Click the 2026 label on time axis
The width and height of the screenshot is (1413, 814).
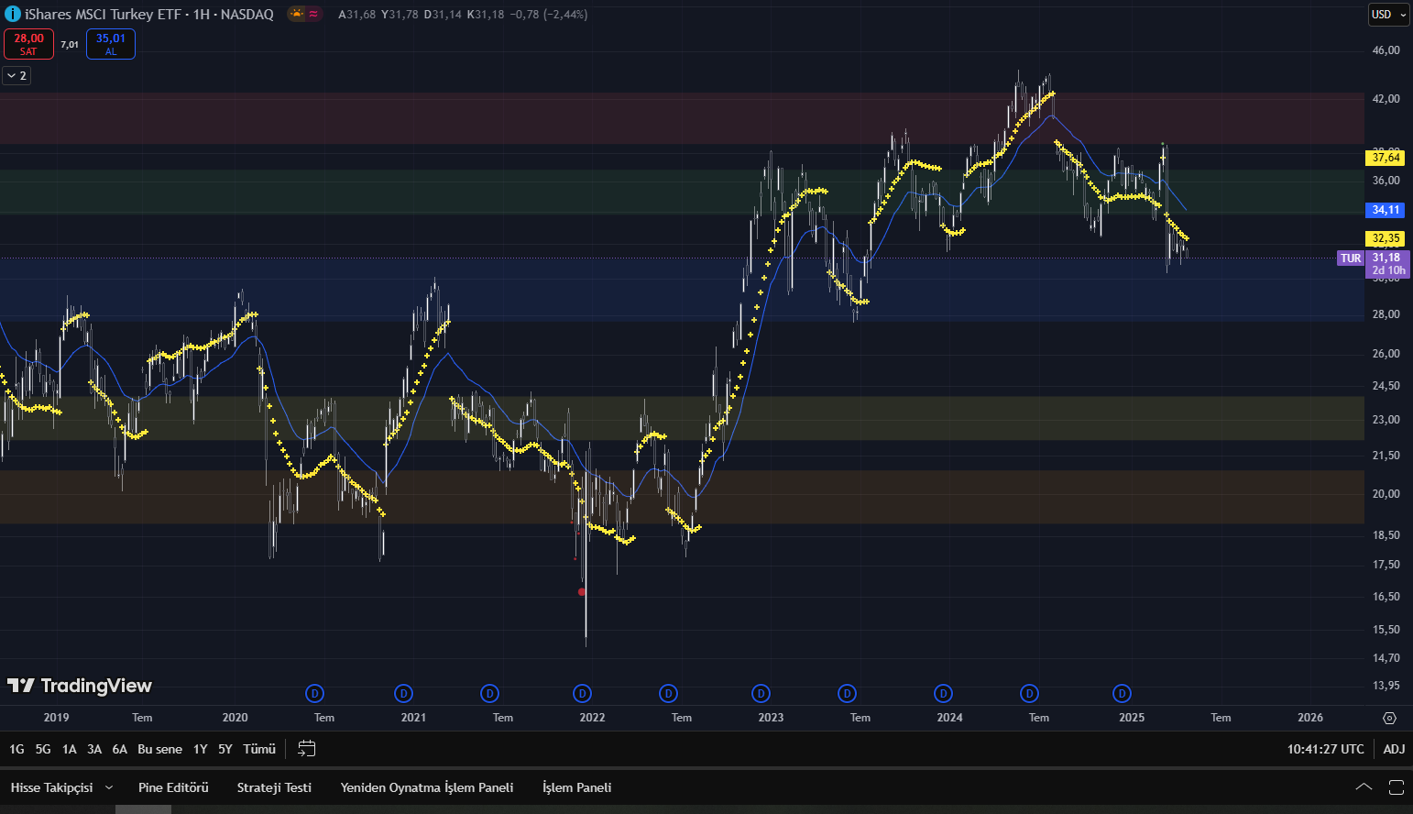click(1310, 718)
